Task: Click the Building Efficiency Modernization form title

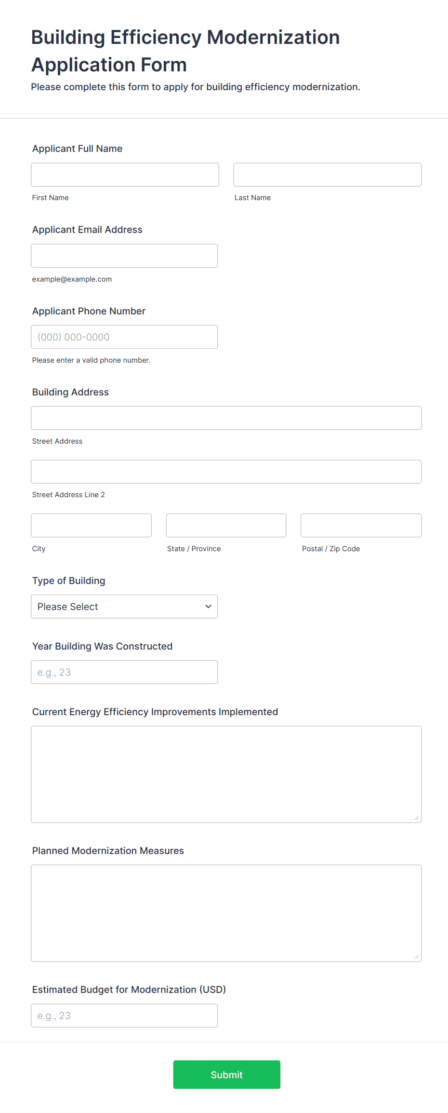Action: click(185, 51)
